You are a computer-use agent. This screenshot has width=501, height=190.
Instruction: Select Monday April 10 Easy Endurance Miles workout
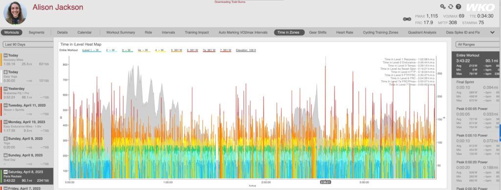coord(27,126)
